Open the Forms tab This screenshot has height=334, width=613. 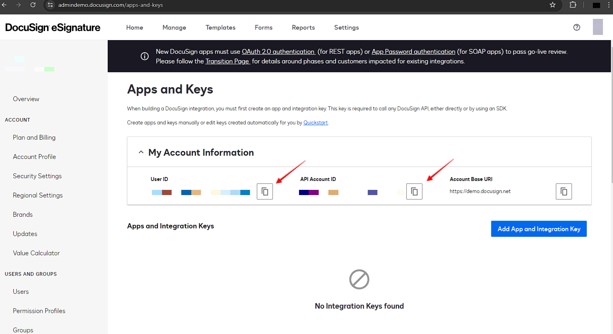click(264, 27)
